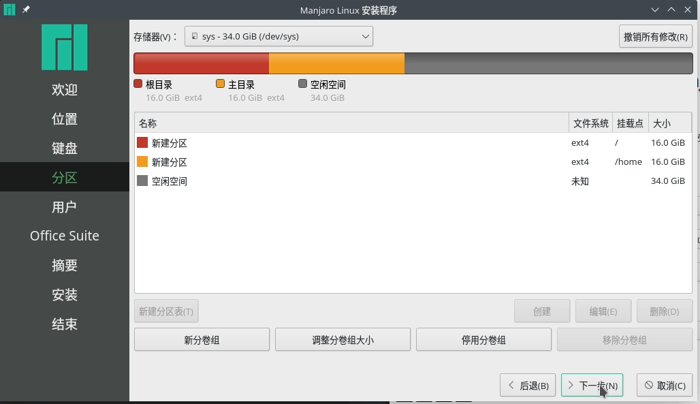Viewport: 700px width, 404px height.
Task: Click the 分区 step in sidebar
Action: pyautogui.click(x=65, y=177)
